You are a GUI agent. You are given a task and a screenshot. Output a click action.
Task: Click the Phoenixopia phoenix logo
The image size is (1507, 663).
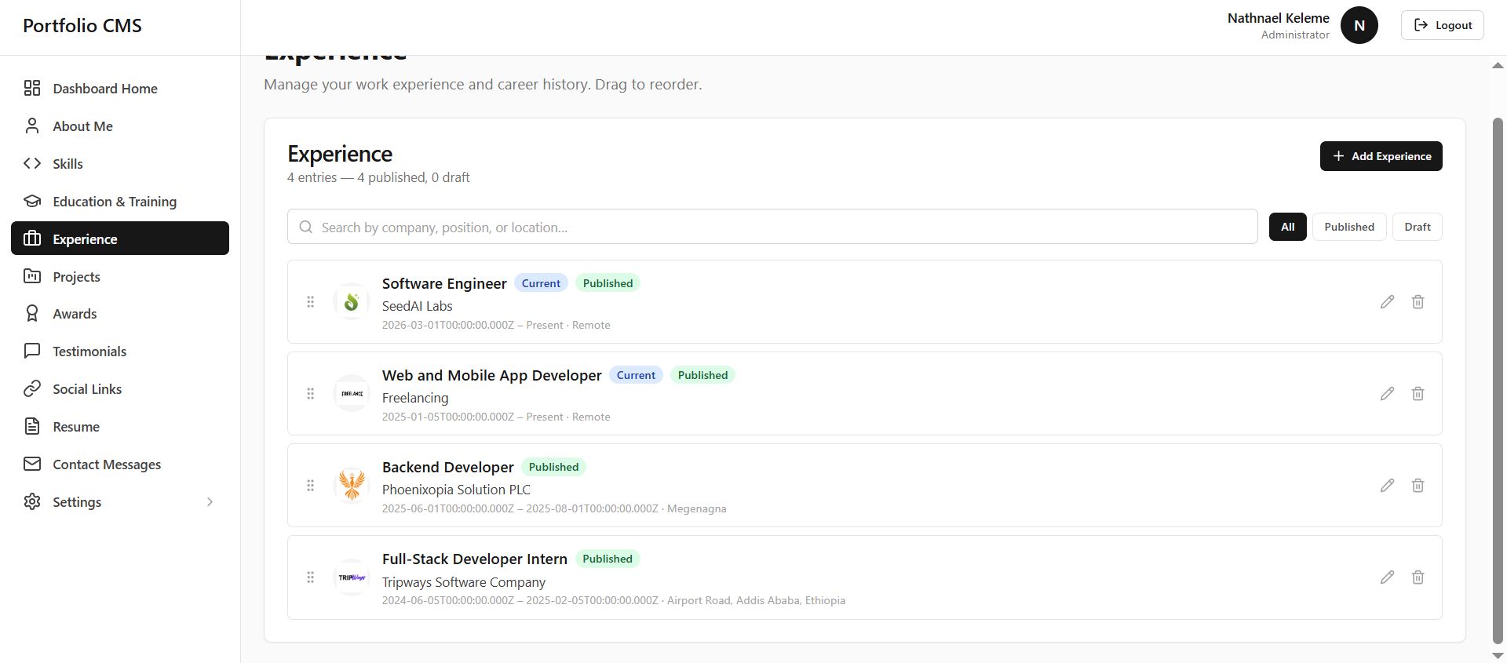(x=352, y=485)
